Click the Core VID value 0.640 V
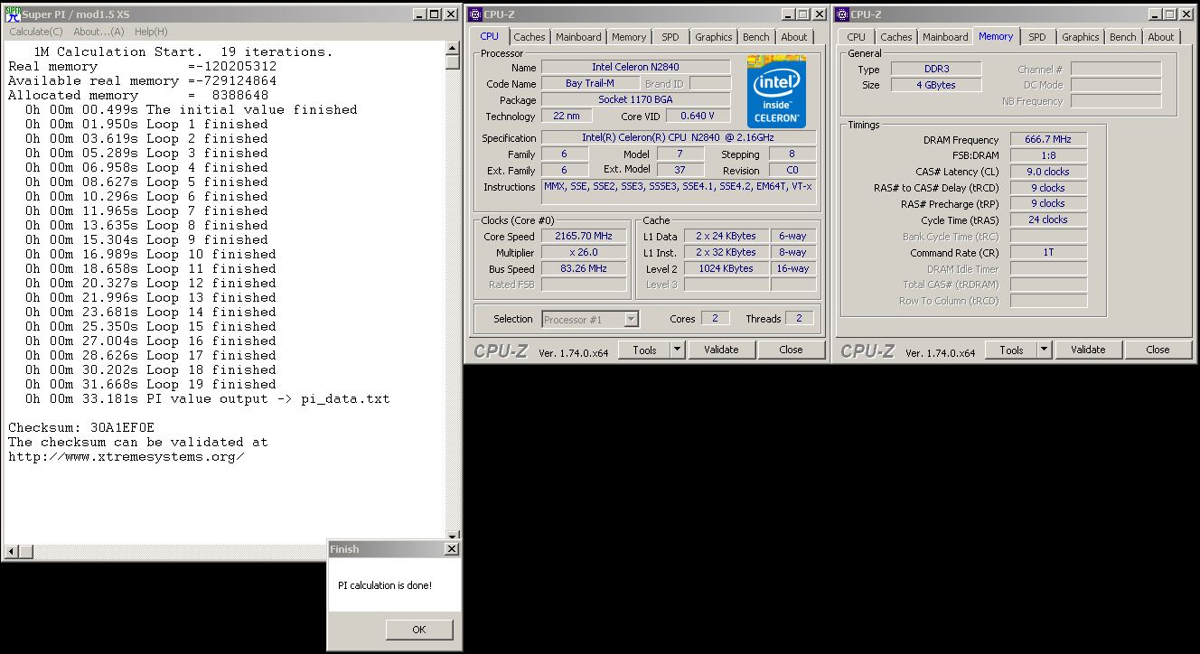 [x=698, y=116]
